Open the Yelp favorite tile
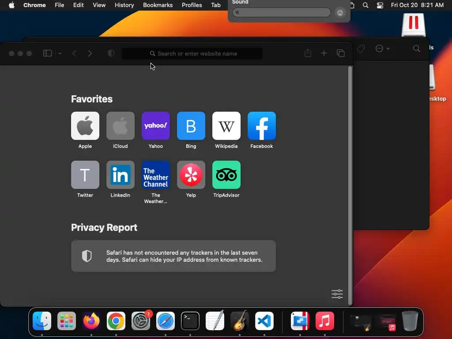This screenshot has width=452, height=339. [191, 175]
